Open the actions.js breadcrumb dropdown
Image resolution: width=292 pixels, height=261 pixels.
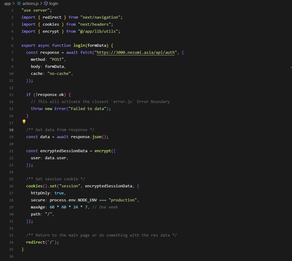30,3
